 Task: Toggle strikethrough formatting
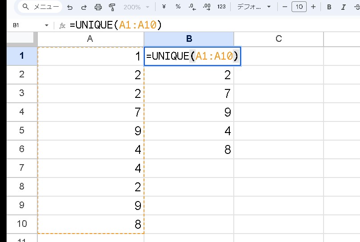pyautogui.click(x=356, y=7)
